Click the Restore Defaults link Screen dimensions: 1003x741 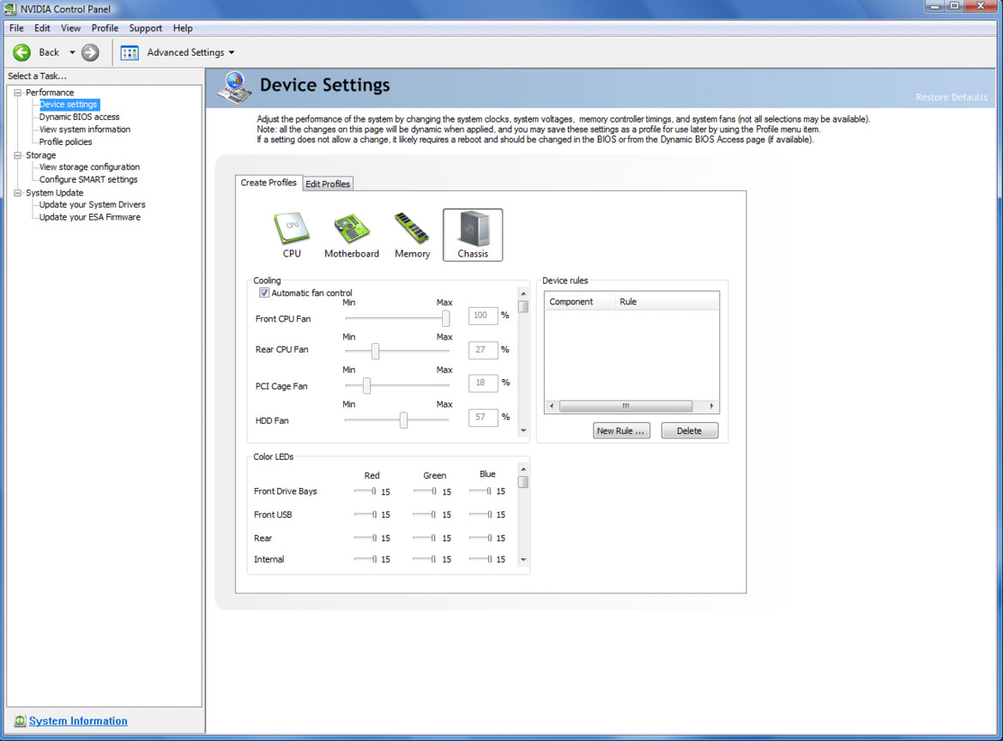click(x=952, y=97)
